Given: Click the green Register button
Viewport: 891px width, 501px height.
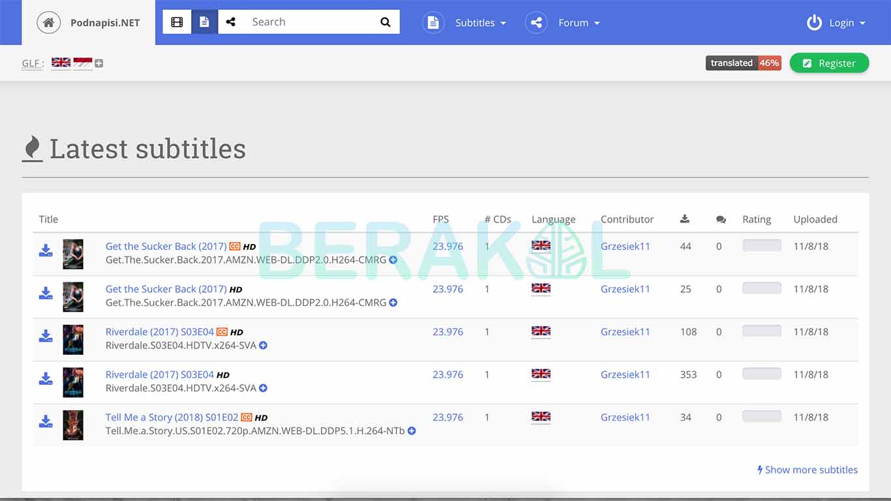Looking at the screenshot, I should 829,63.
